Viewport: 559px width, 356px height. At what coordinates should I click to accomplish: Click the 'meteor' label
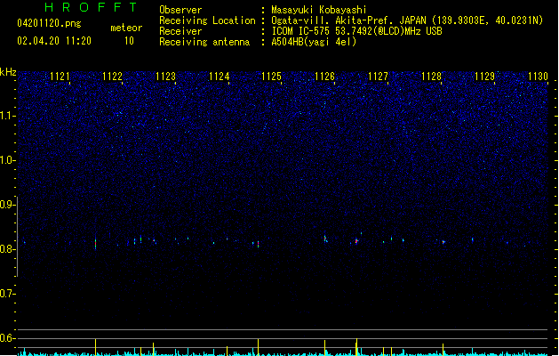tap(126, 28)
